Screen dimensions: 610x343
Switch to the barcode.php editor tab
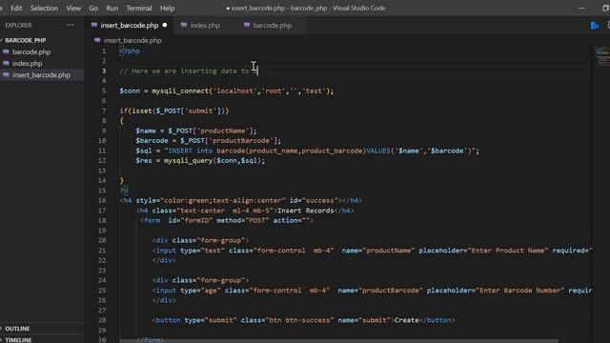point(272,26)
